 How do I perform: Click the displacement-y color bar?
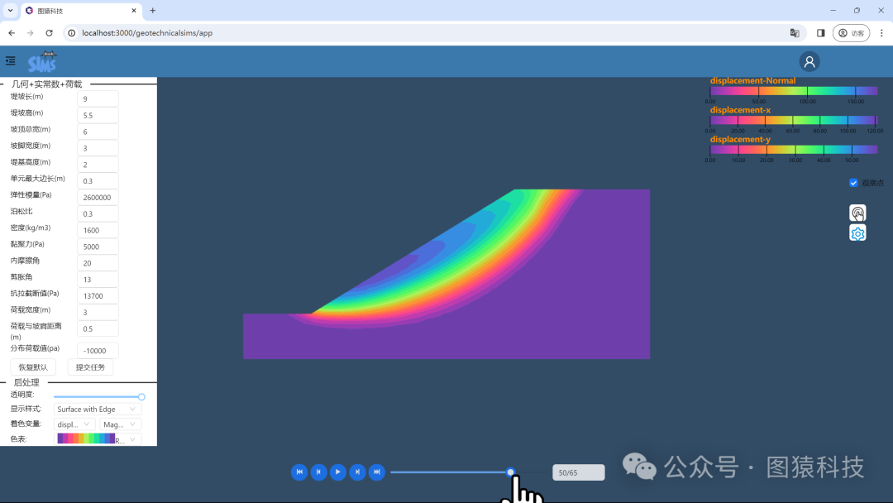[x=793, y=149]
